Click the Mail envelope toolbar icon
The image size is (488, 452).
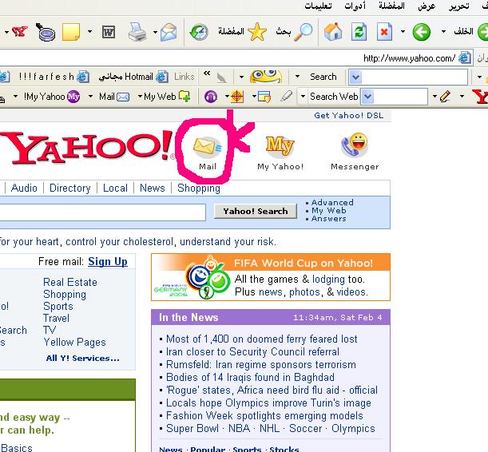[x=169, y=33]
